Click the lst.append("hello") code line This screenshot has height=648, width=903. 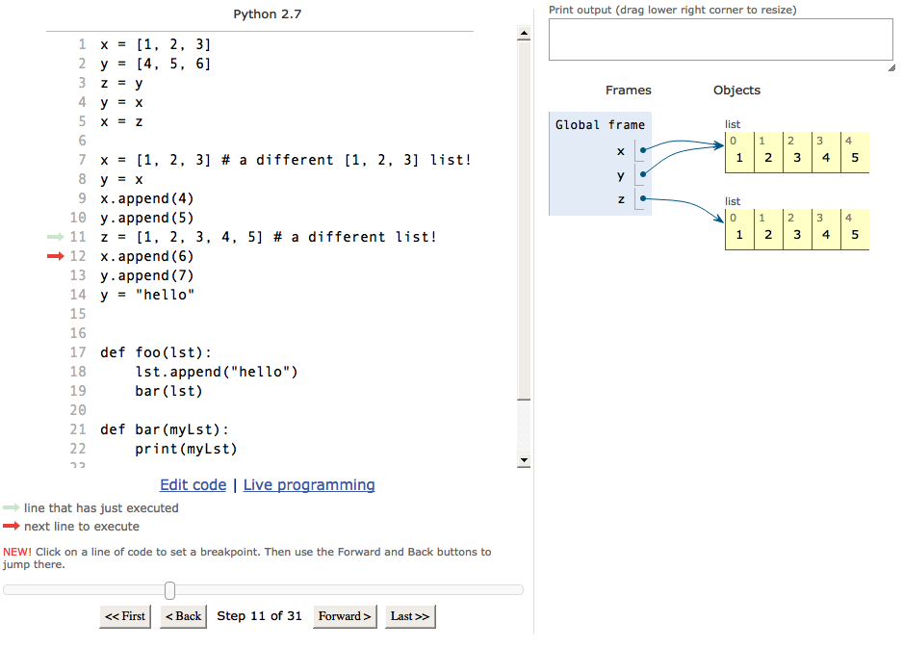pos(217,372)
